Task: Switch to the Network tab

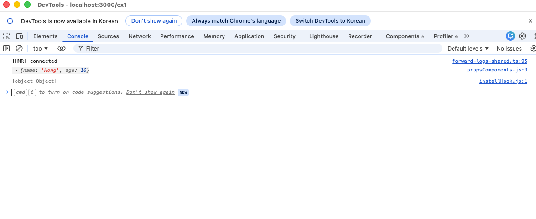Action: click(140, 36)
